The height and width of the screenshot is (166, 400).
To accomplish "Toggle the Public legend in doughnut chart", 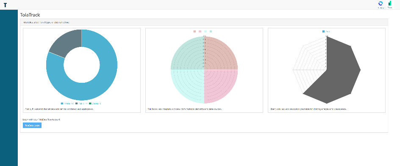I will click(x=81, y=103).
